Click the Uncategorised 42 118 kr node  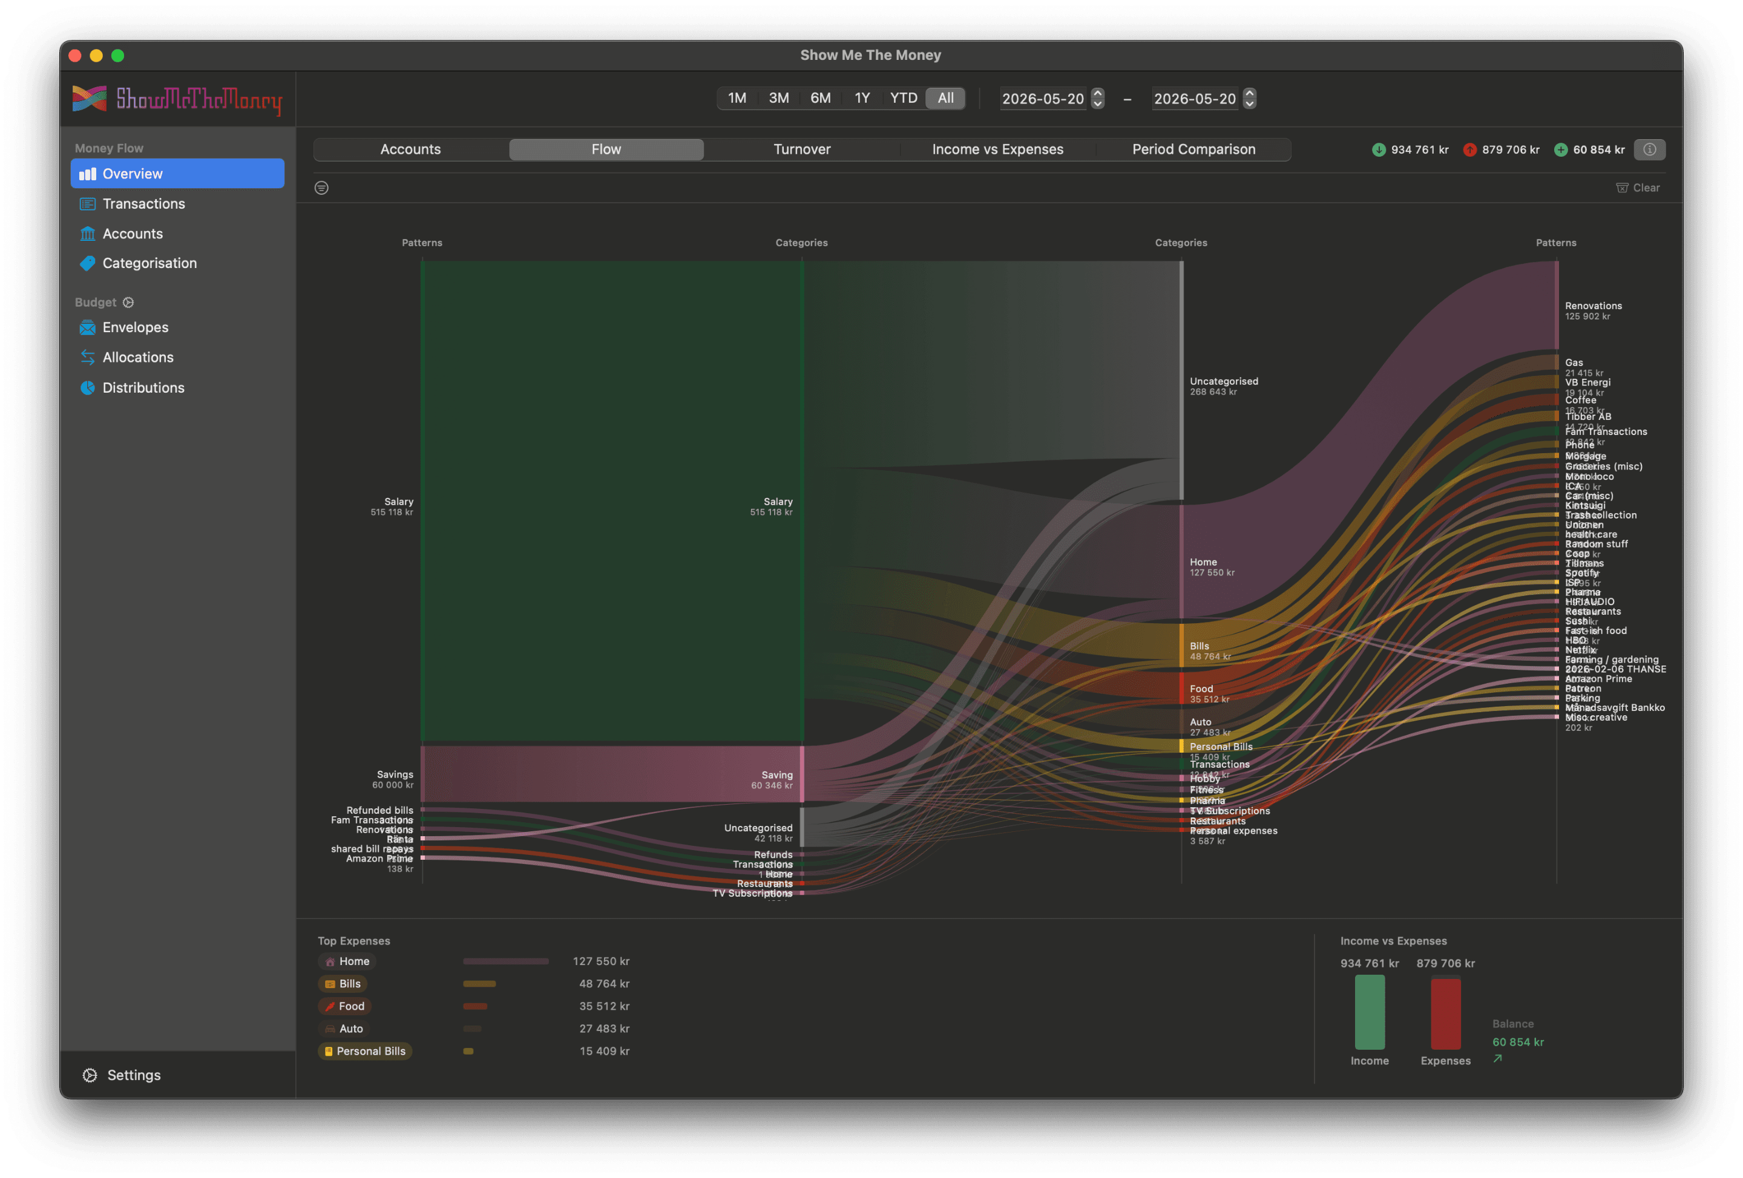(x=802, y=828)
